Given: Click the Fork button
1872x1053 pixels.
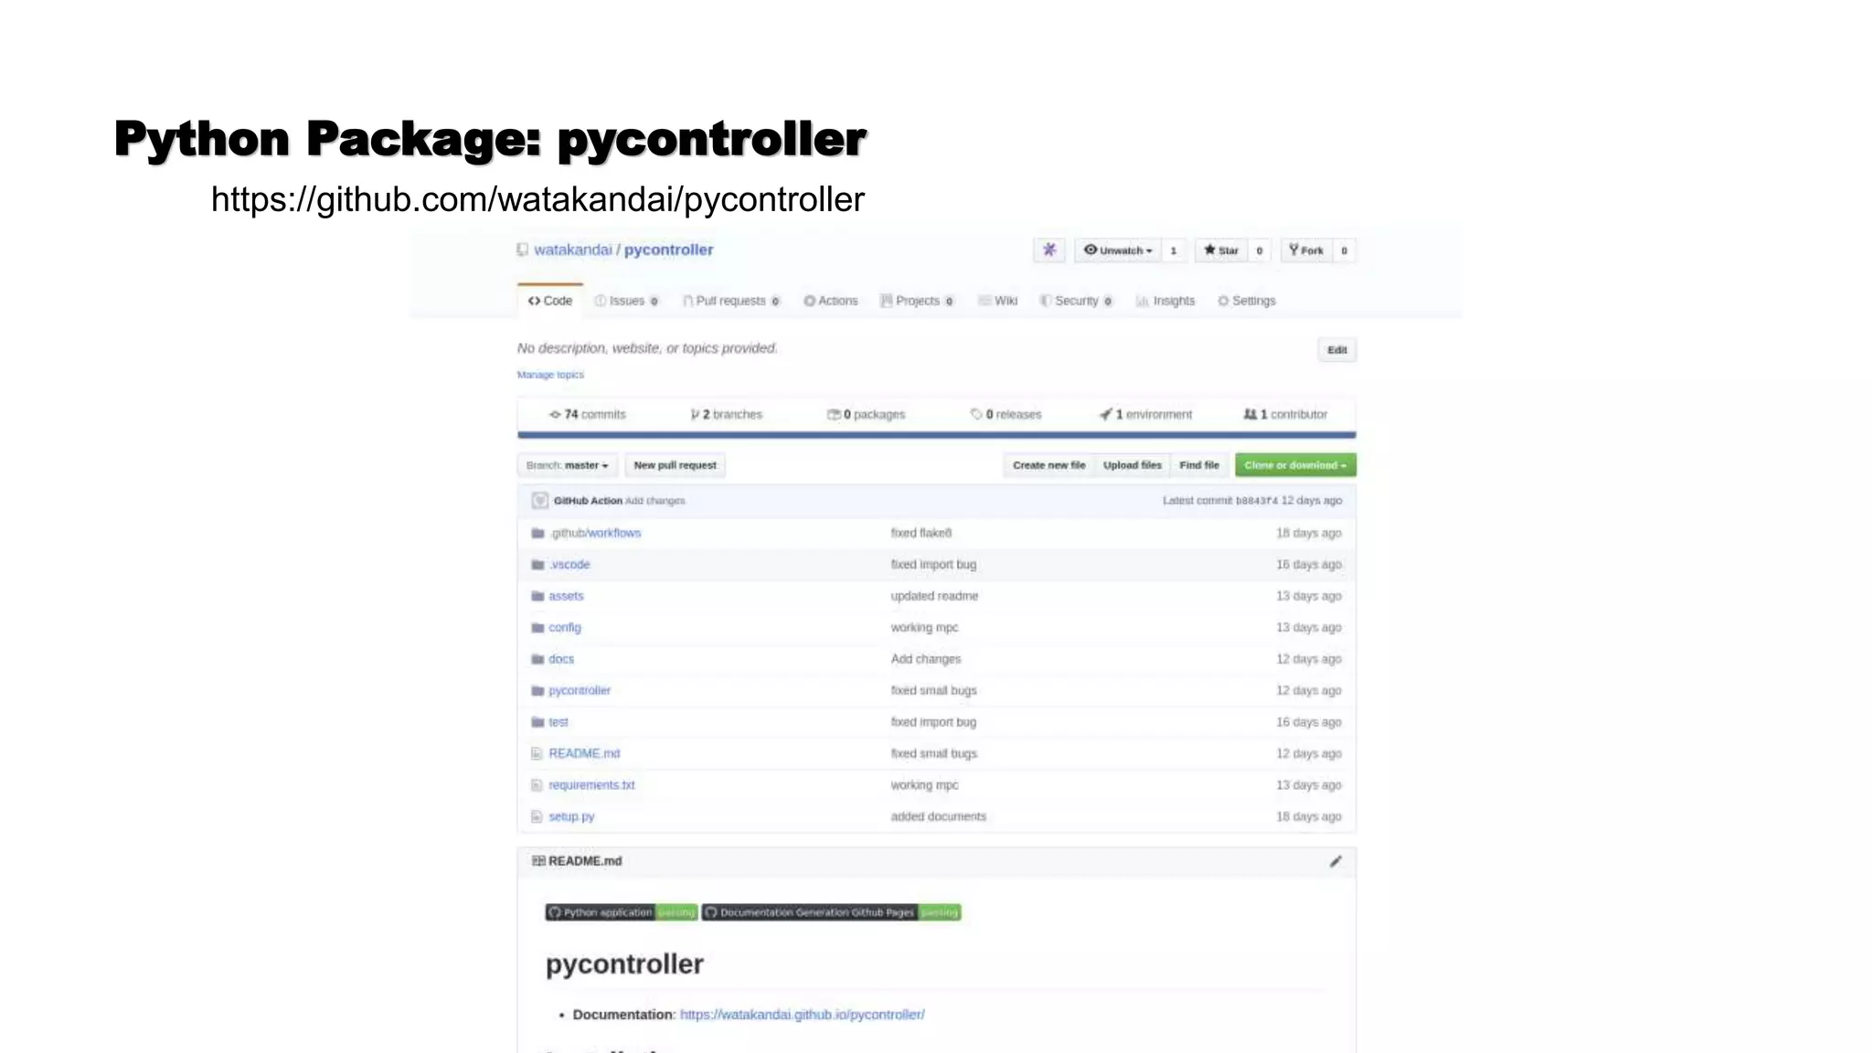Looking at the screenshot, I should pos(1306,250).
